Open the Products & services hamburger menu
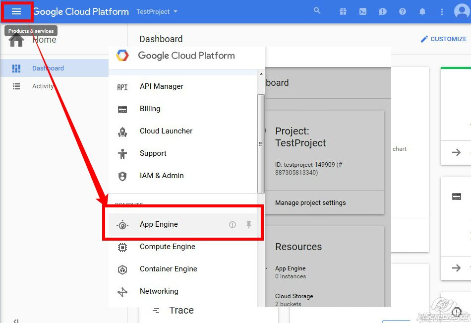 tap(16, 11)
